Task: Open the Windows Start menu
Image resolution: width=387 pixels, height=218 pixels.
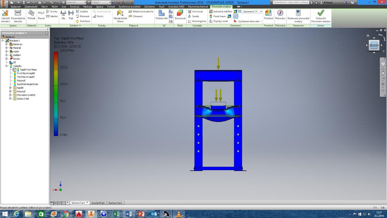Action: pos(5,214)
